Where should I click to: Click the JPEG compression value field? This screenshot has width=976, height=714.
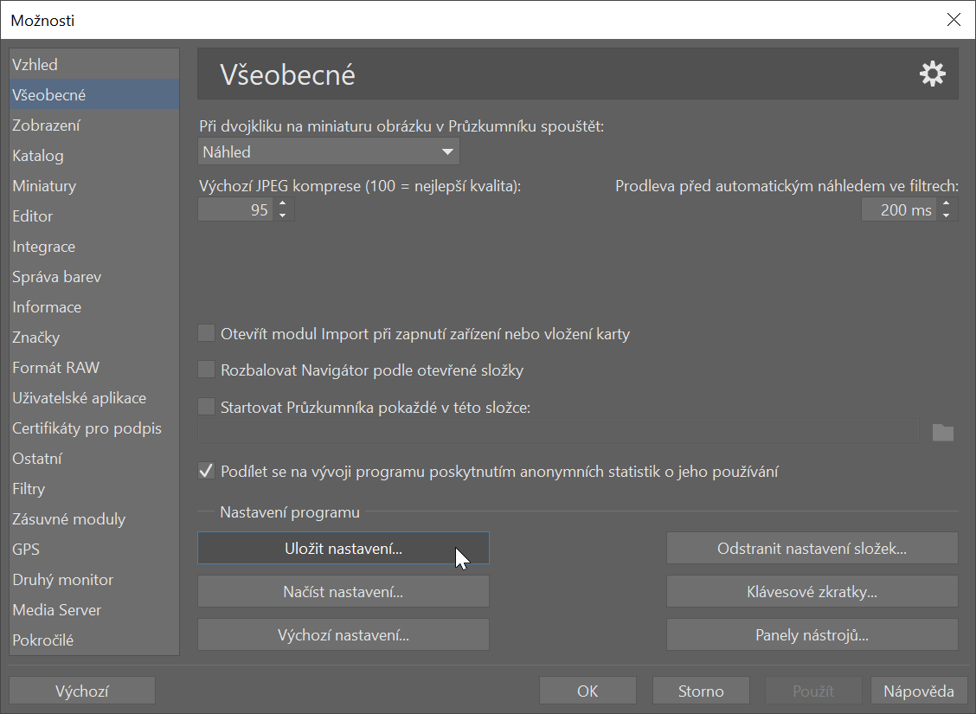click(235, 209)
